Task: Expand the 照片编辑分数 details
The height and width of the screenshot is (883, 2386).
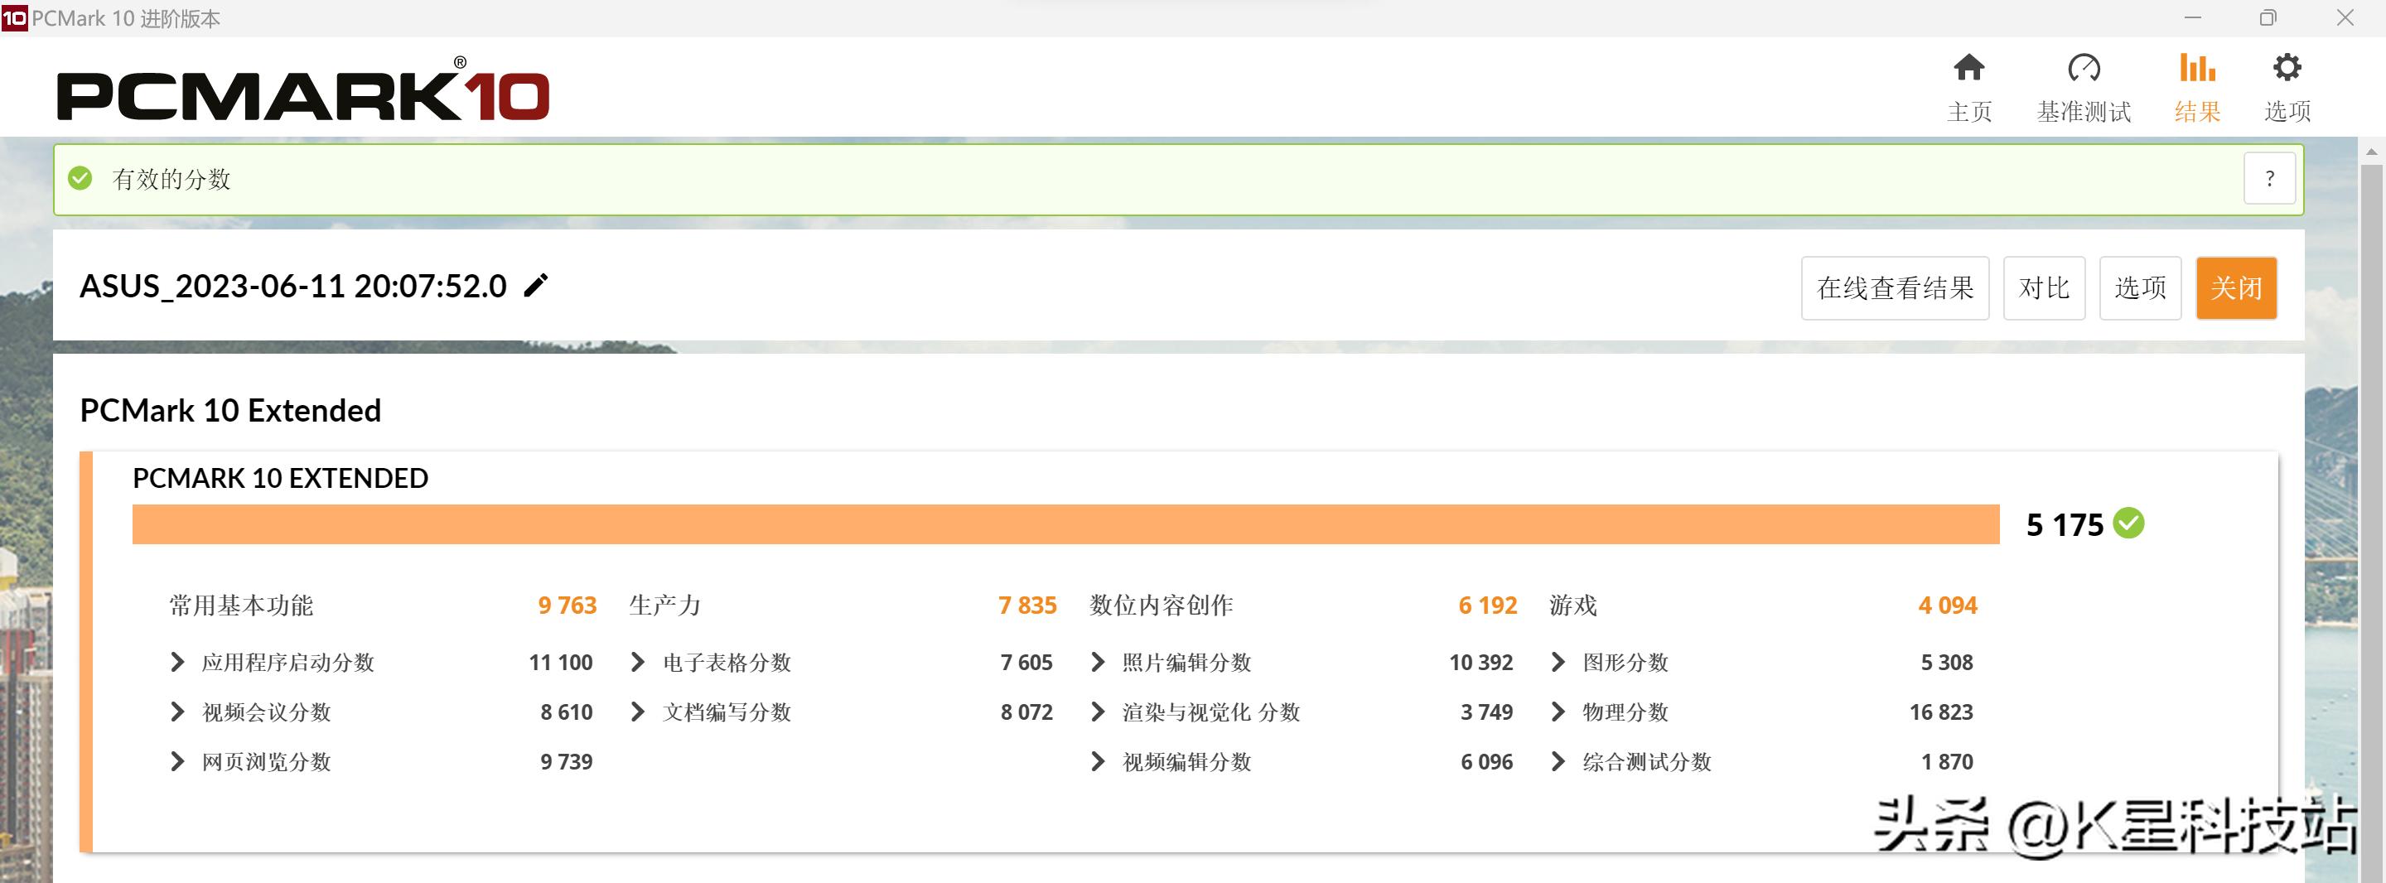Action: [x=1098, y=662]
